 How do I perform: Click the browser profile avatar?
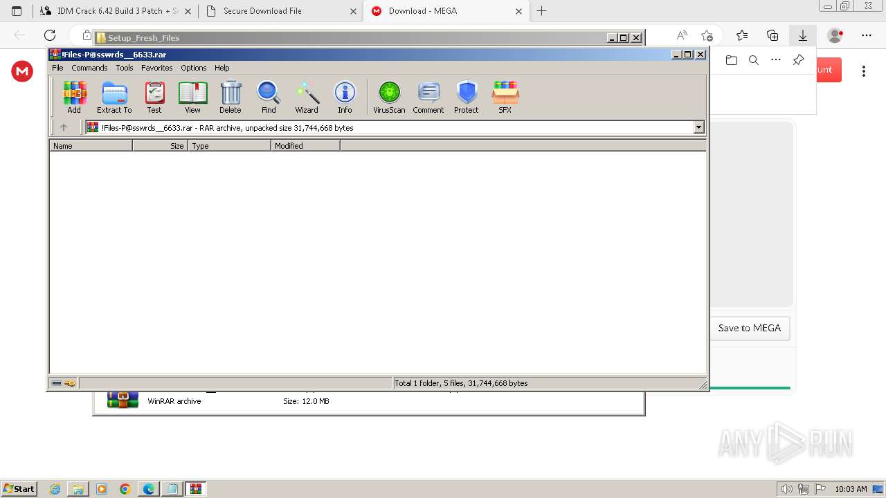835,35
